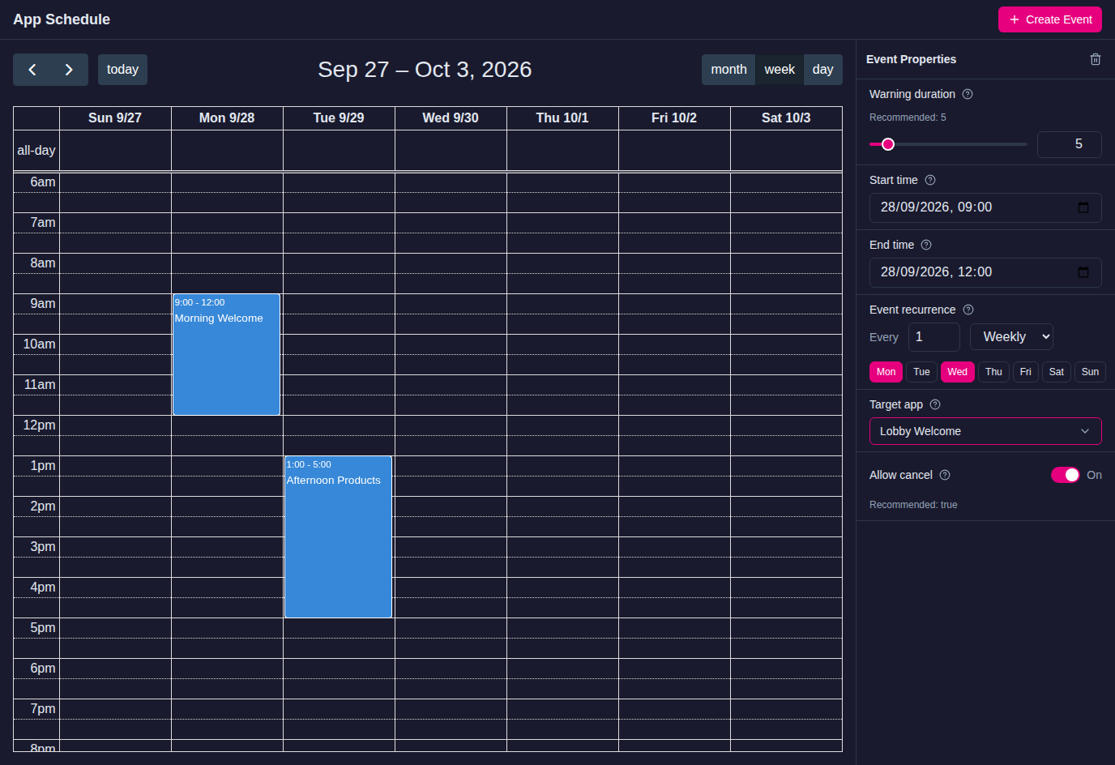1115x765 pixels.
Task: Focus the Warning duration number field
Action: tap(1070, 144)
